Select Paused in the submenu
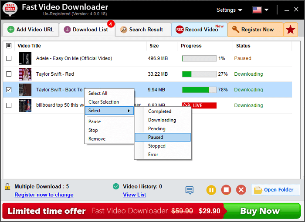 [x=163, y=137]
